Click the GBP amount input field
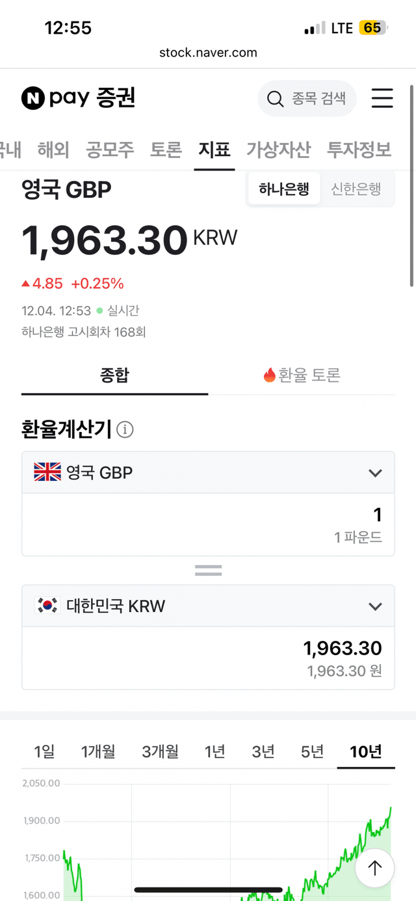 point(208,524)
